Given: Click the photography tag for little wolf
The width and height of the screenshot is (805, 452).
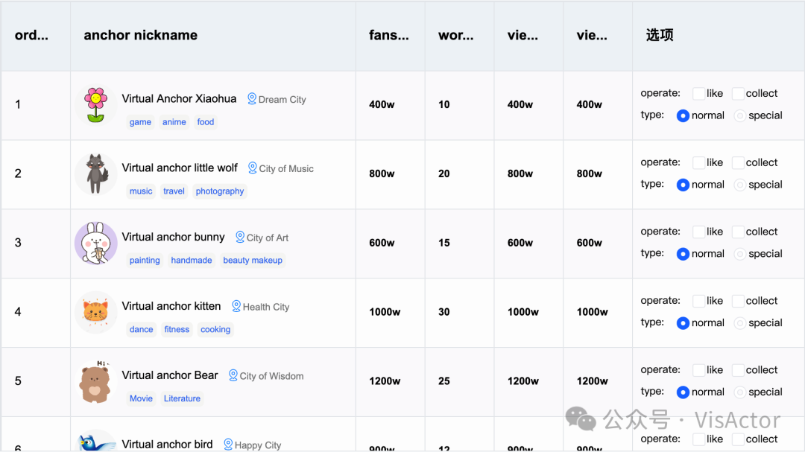Looking at the screenshot, I should [x=220, y=191].
